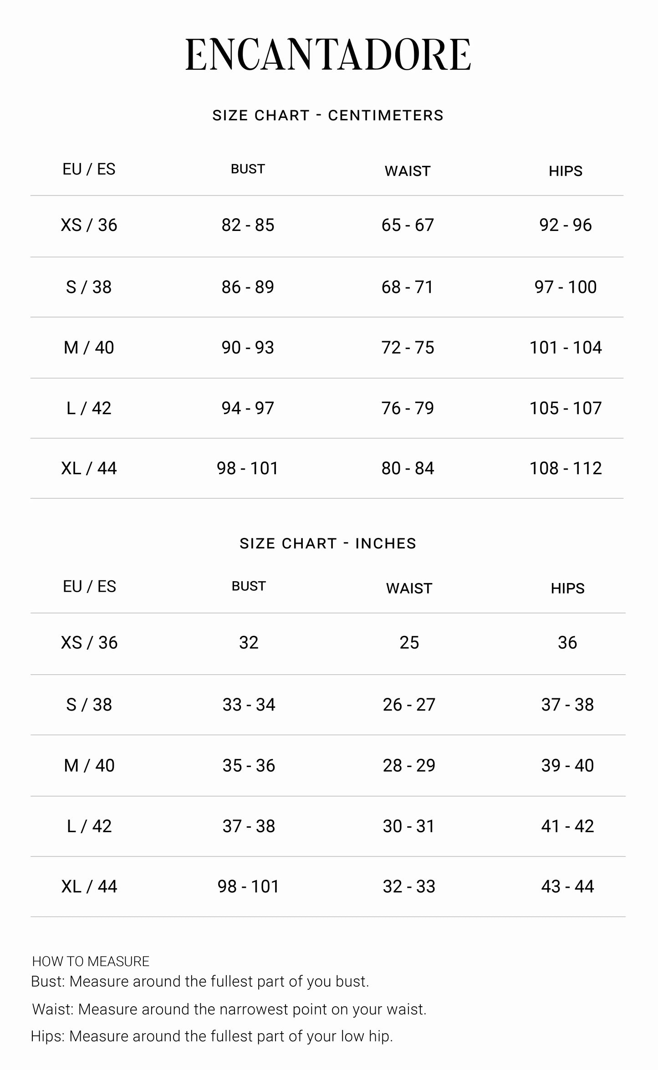
Task: Select waist value 68 - 71
Action: [x=408, y=287]
